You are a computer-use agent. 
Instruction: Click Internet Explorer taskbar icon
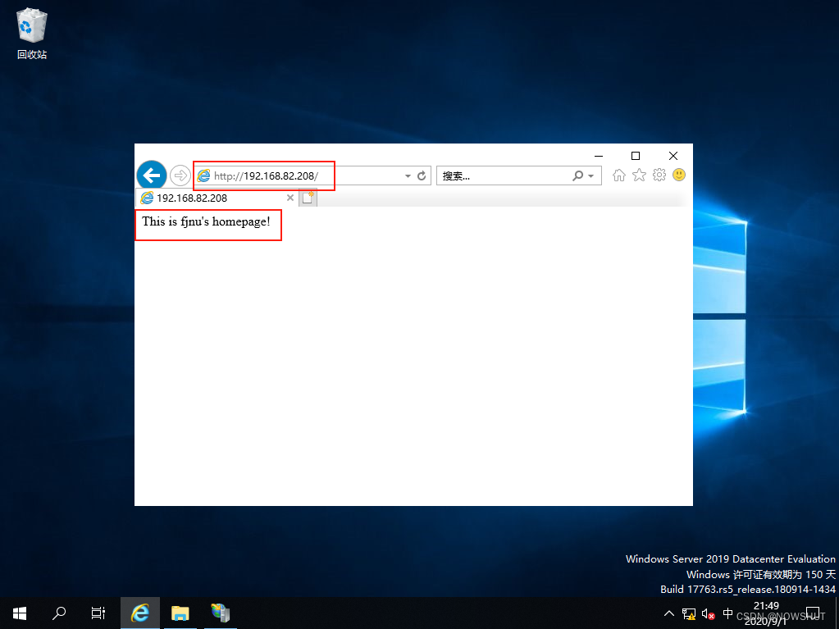click(140, 613)
